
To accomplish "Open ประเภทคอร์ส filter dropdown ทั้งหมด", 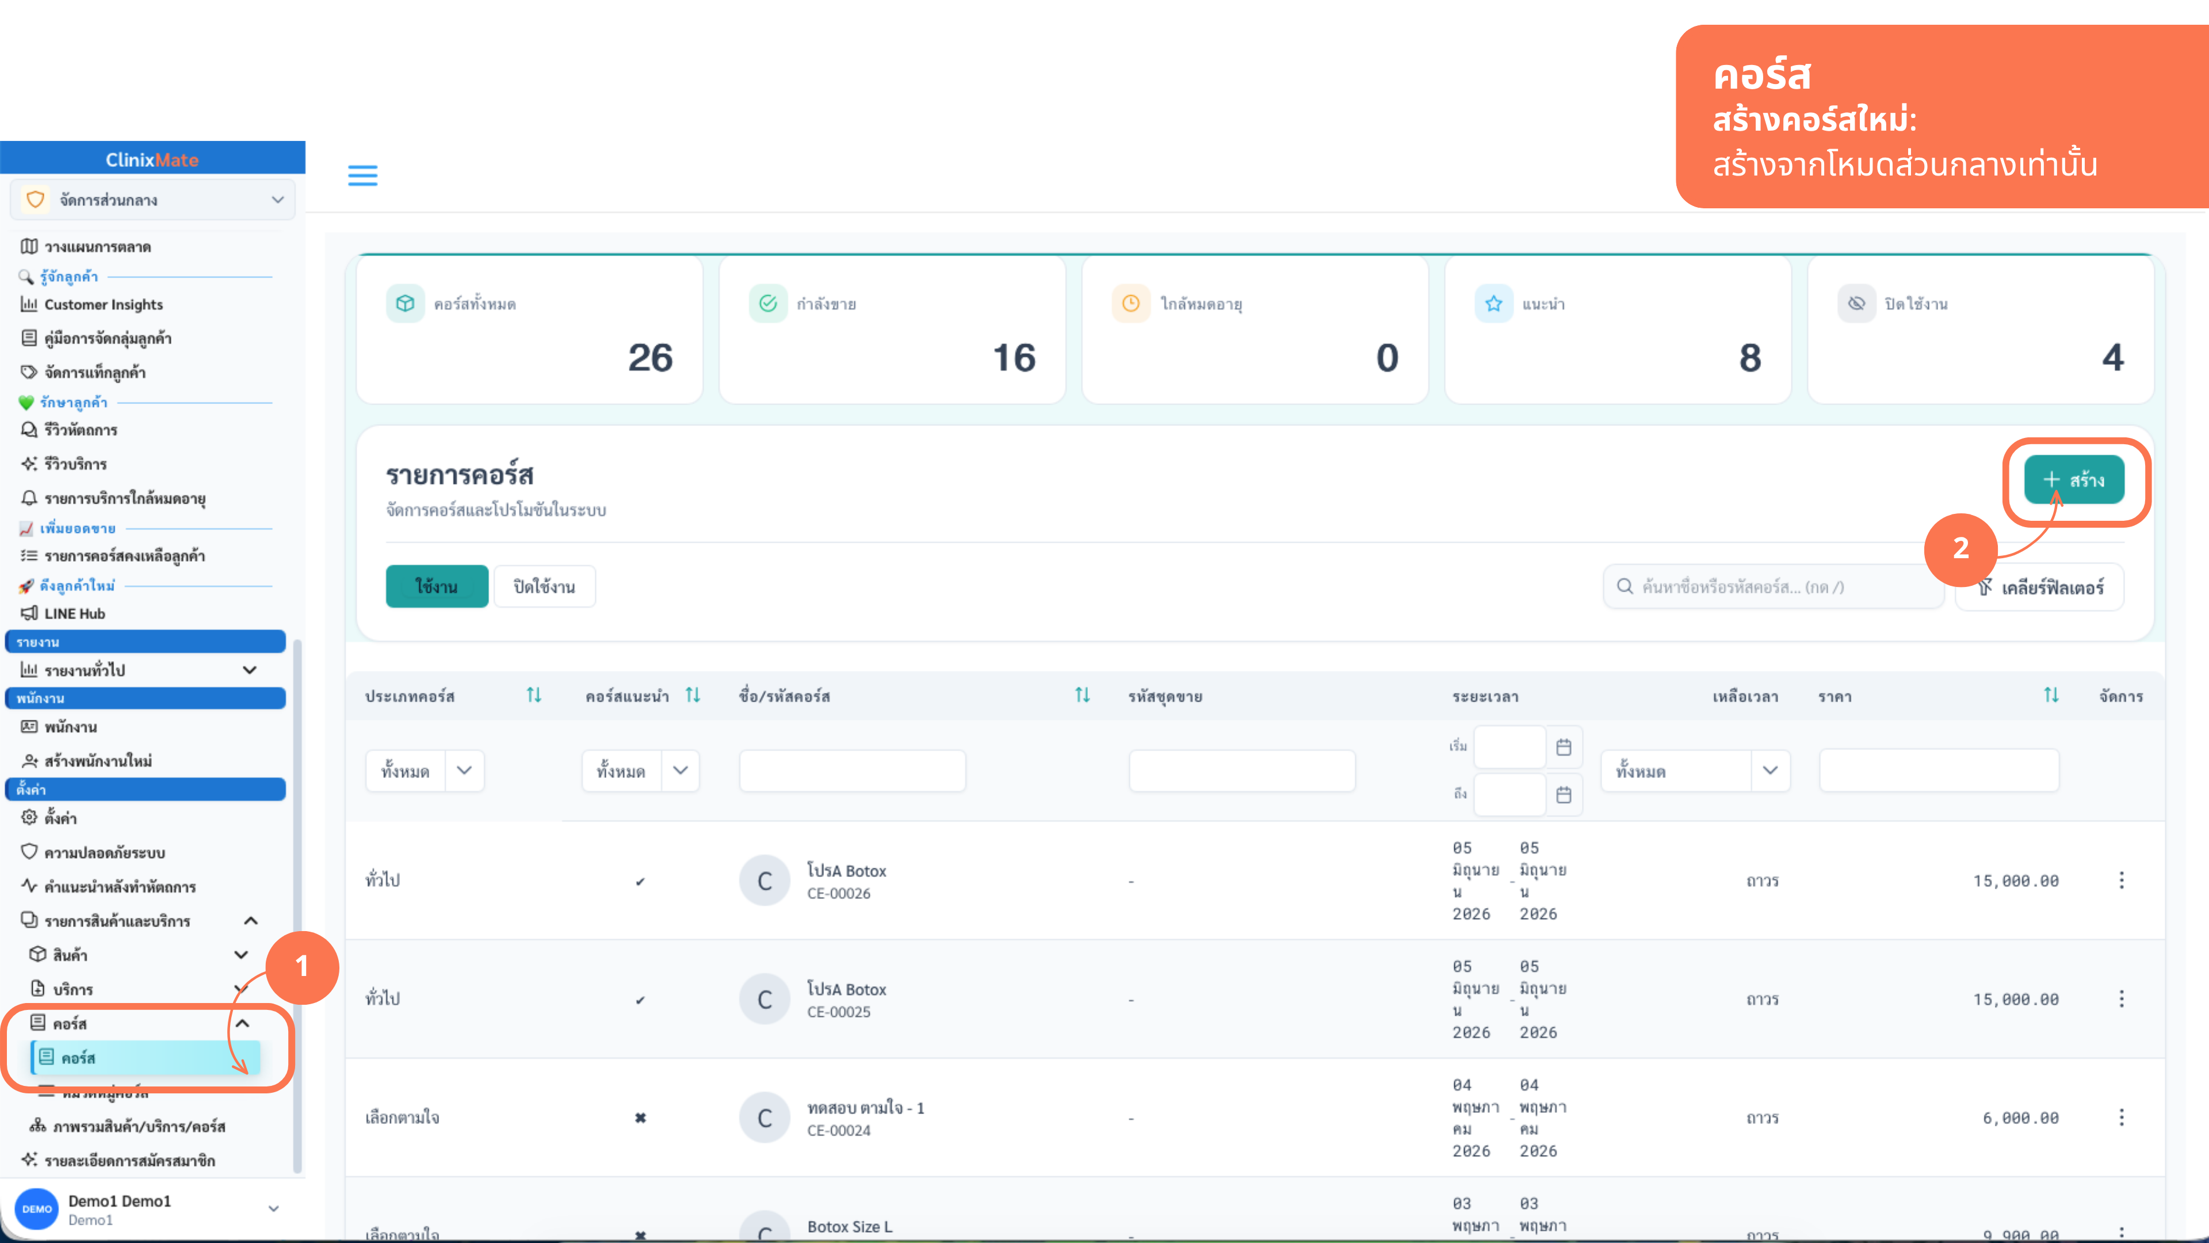I will pos(425,771).
